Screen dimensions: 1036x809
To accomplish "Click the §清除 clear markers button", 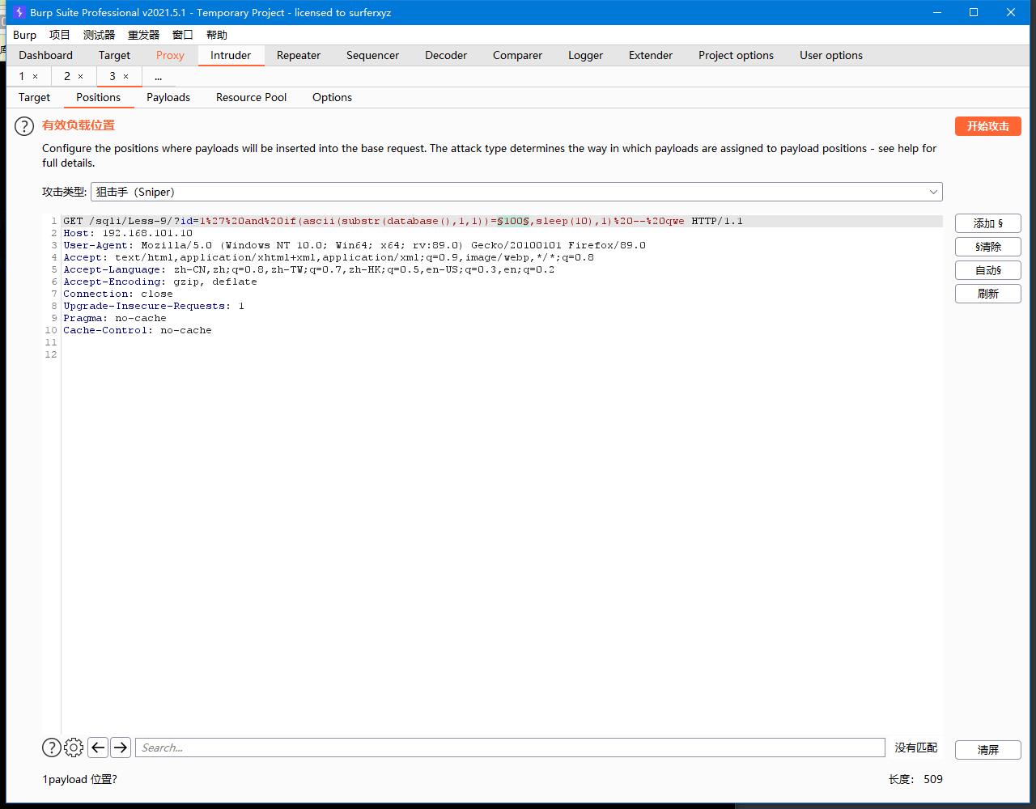I will [x=987, y=247].
